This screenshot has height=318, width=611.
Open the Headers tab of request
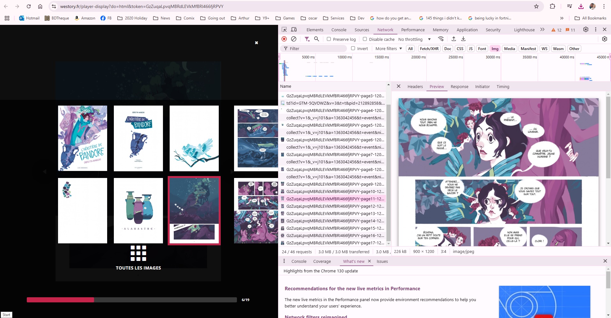click(415, 86)
